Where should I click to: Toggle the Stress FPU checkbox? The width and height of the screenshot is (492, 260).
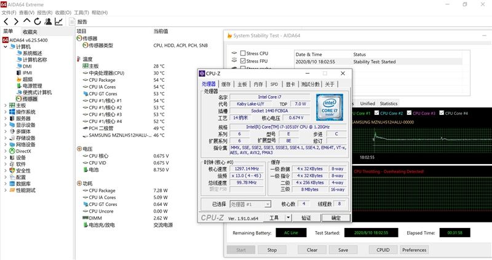coord(243,61)
